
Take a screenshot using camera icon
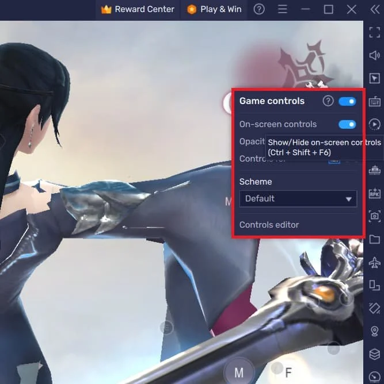pyautogui.click(x=374, y=216)
